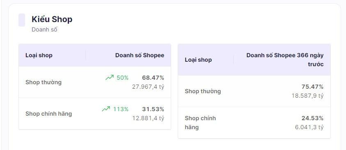Click the 6.041,3 tỷ revenue value

pos(309,127)
